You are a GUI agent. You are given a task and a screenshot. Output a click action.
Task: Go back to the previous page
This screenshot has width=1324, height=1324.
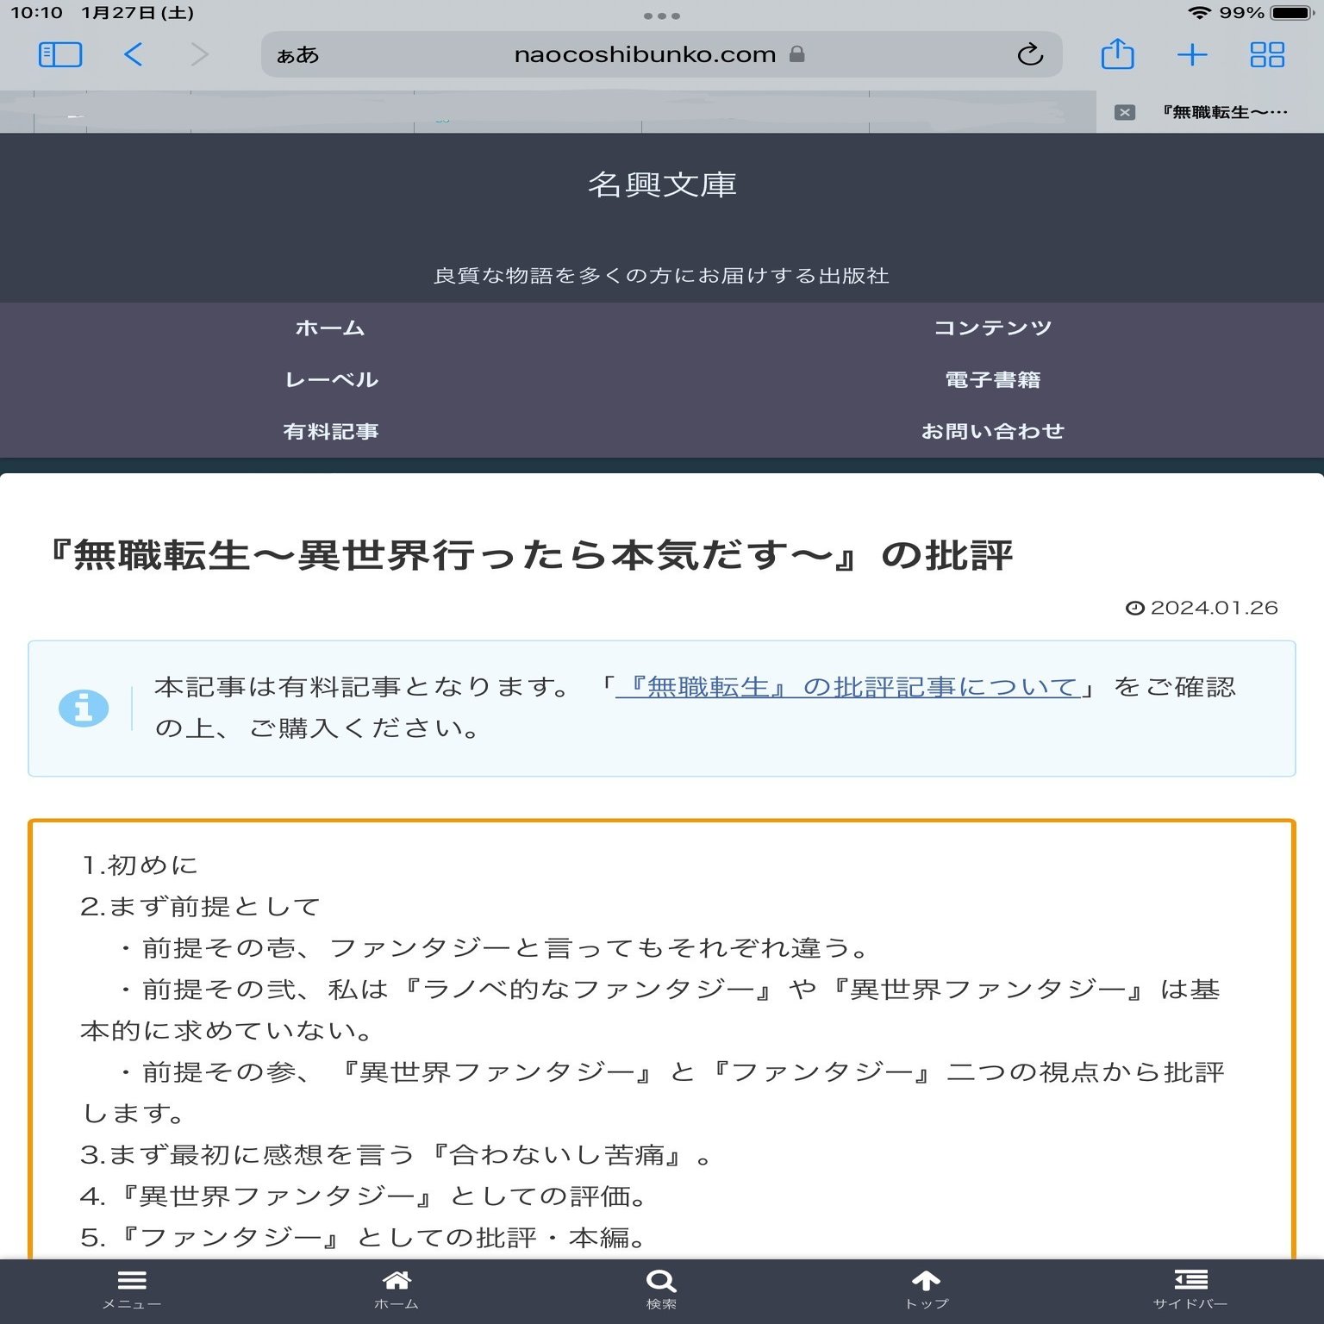click(133, 55)
